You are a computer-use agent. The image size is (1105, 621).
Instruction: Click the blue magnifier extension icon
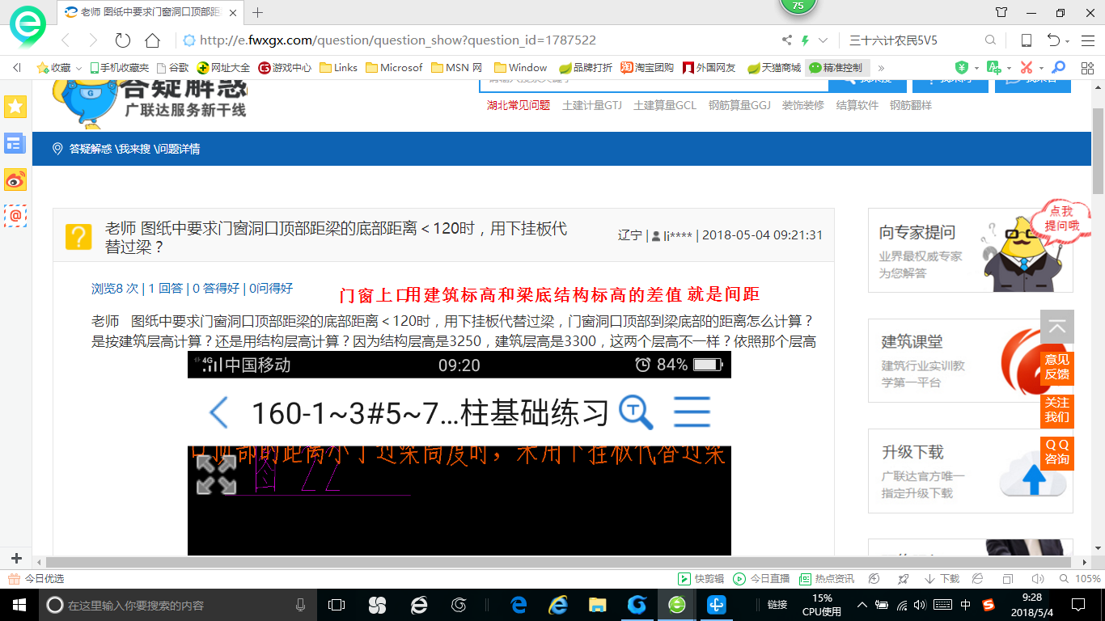pos(1058,68)
